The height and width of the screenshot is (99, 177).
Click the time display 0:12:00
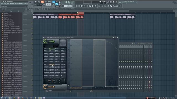[69, 2]
